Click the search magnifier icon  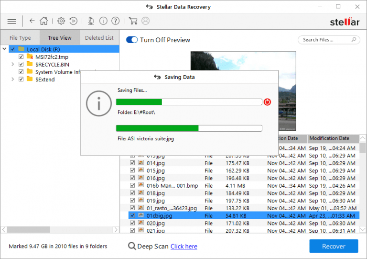coord(354,40)
